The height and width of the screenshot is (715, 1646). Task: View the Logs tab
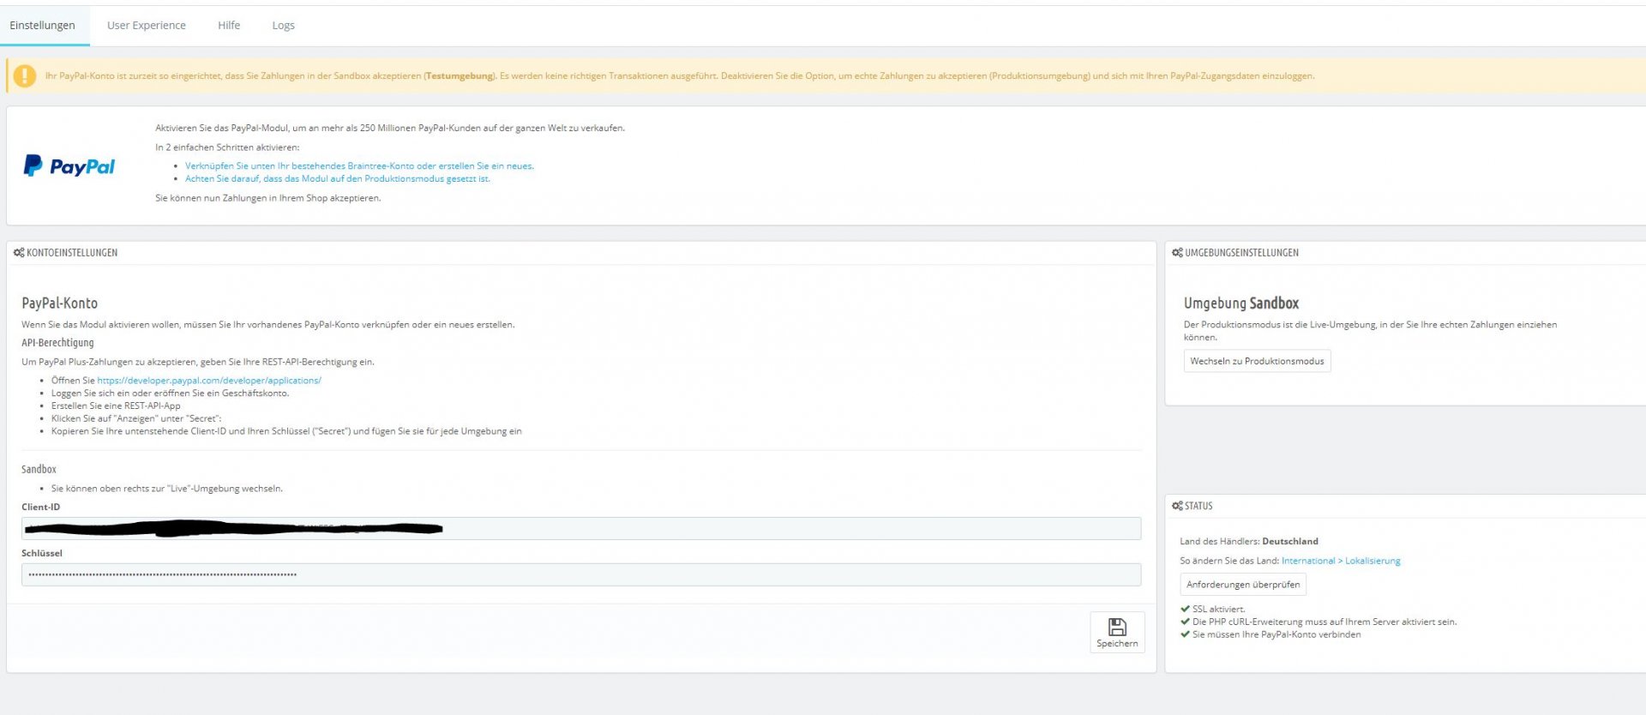[284, 26]
